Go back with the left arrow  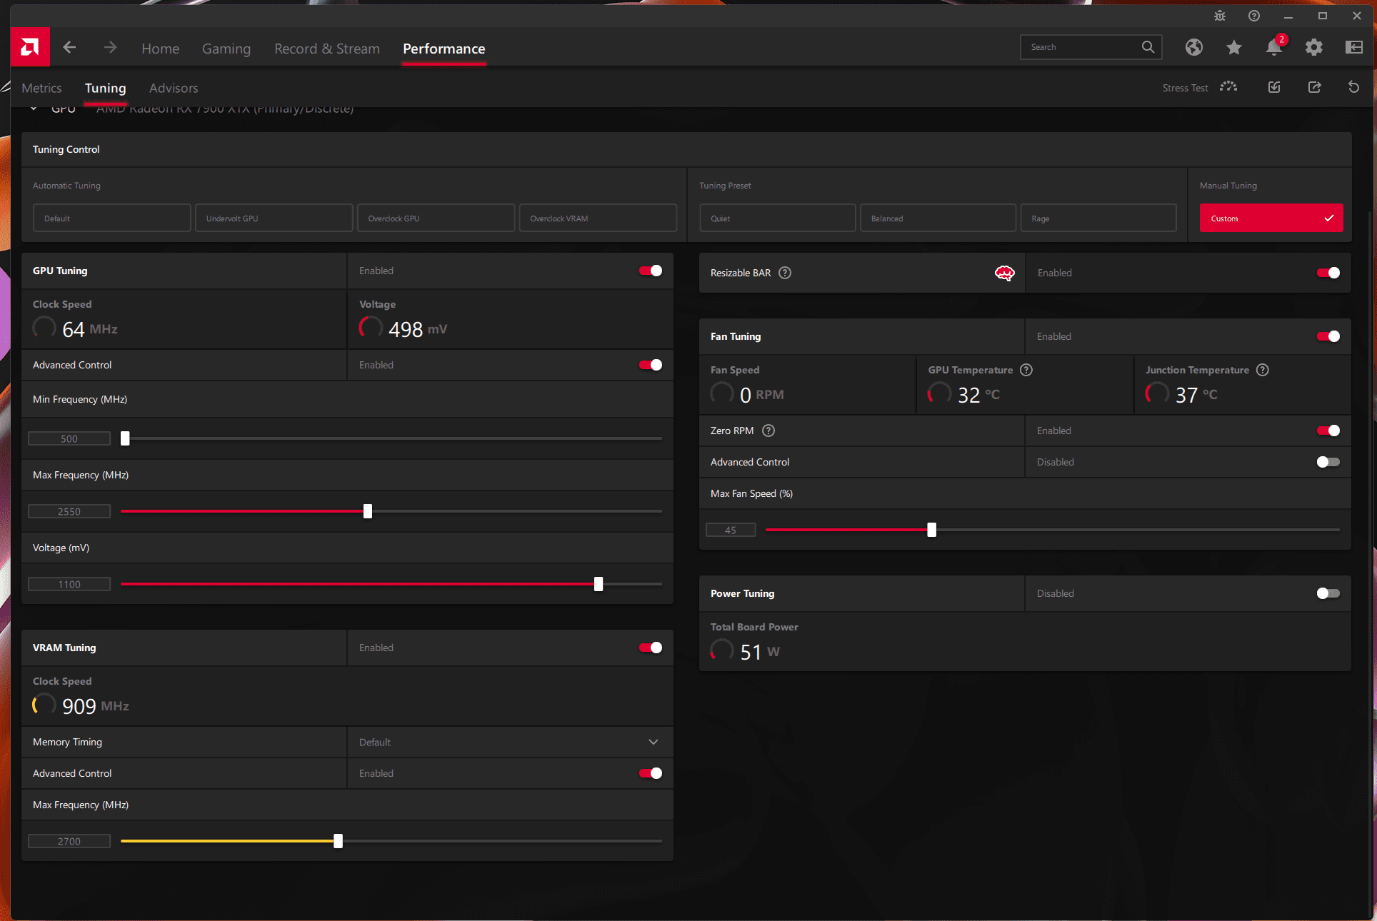69,47
